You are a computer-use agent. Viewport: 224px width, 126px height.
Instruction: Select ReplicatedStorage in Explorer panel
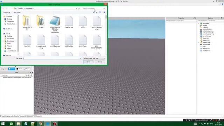point(208,32)
